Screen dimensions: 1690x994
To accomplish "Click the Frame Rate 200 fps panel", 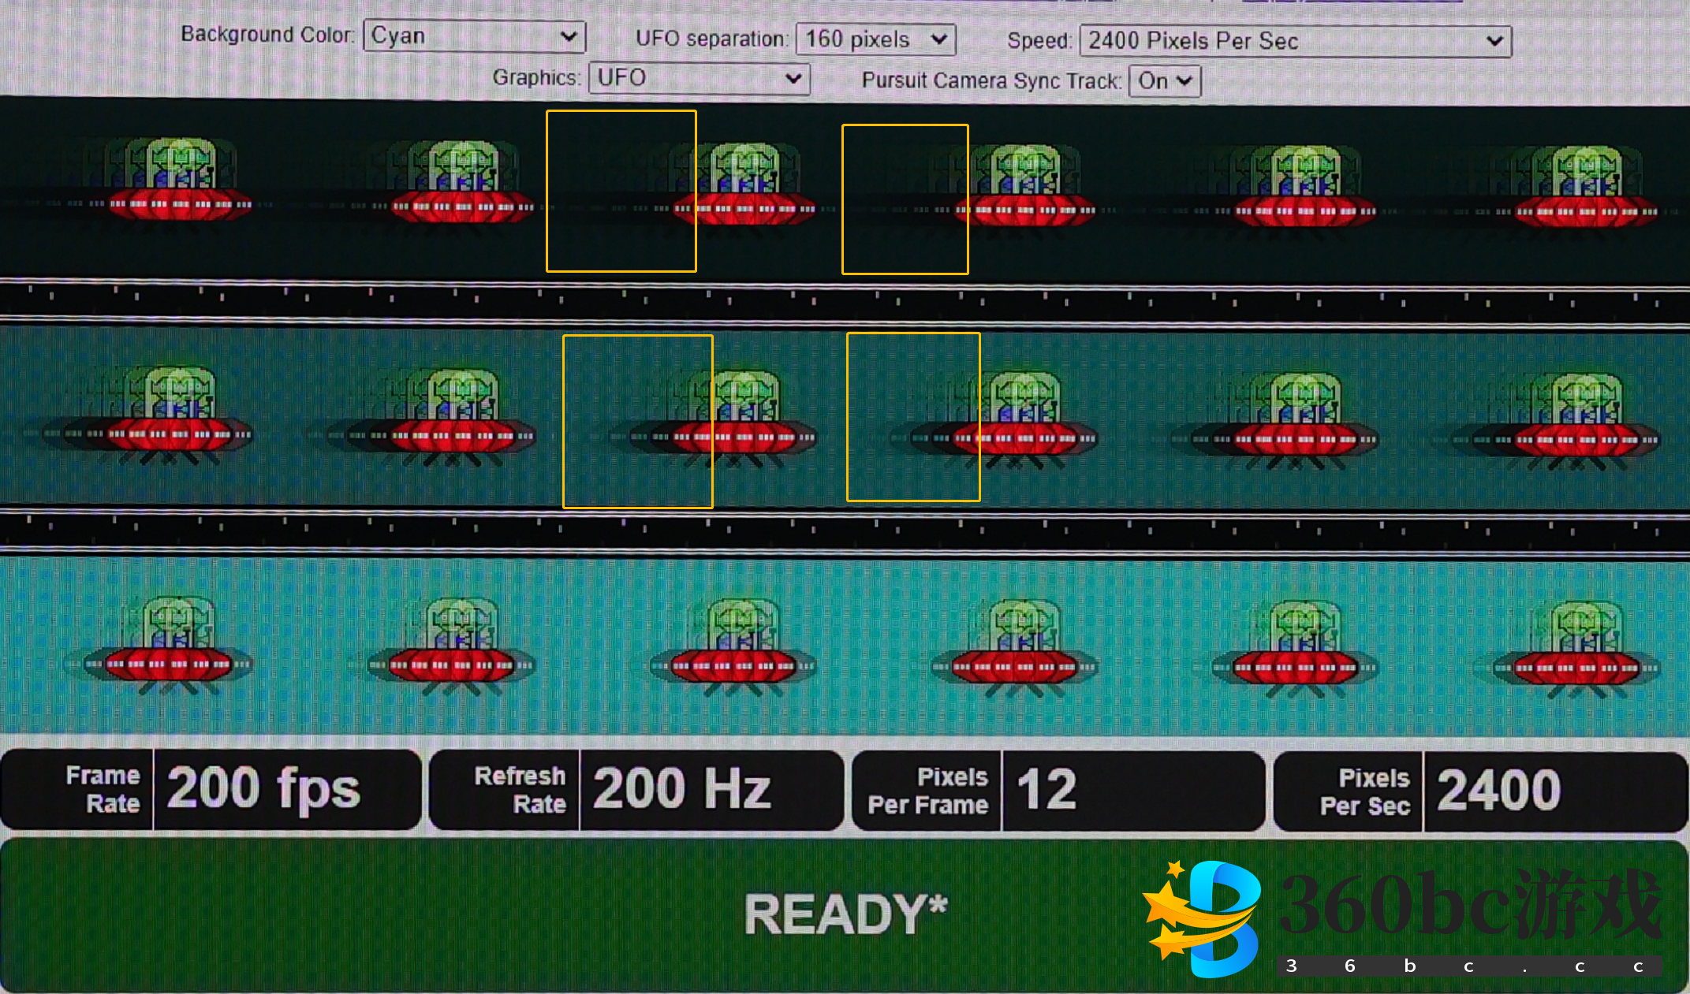I will click(x=211, y=790).
